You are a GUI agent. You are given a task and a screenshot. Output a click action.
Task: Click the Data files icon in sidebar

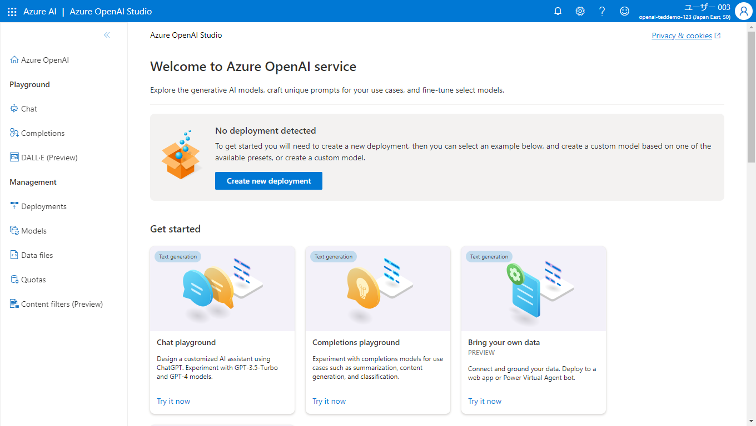14,255
